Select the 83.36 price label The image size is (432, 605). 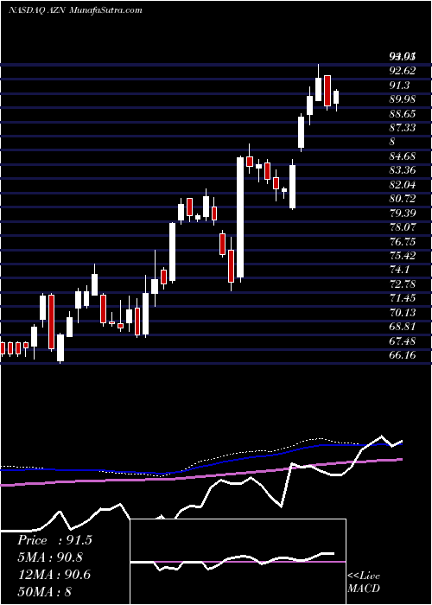403,170
